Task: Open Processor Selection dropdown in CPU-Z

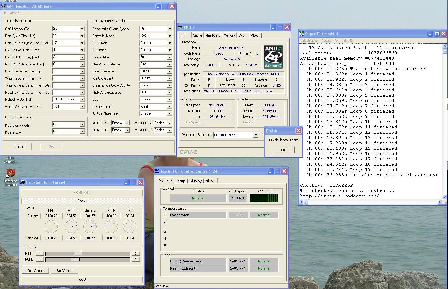Action: click(x=256, y=135)
